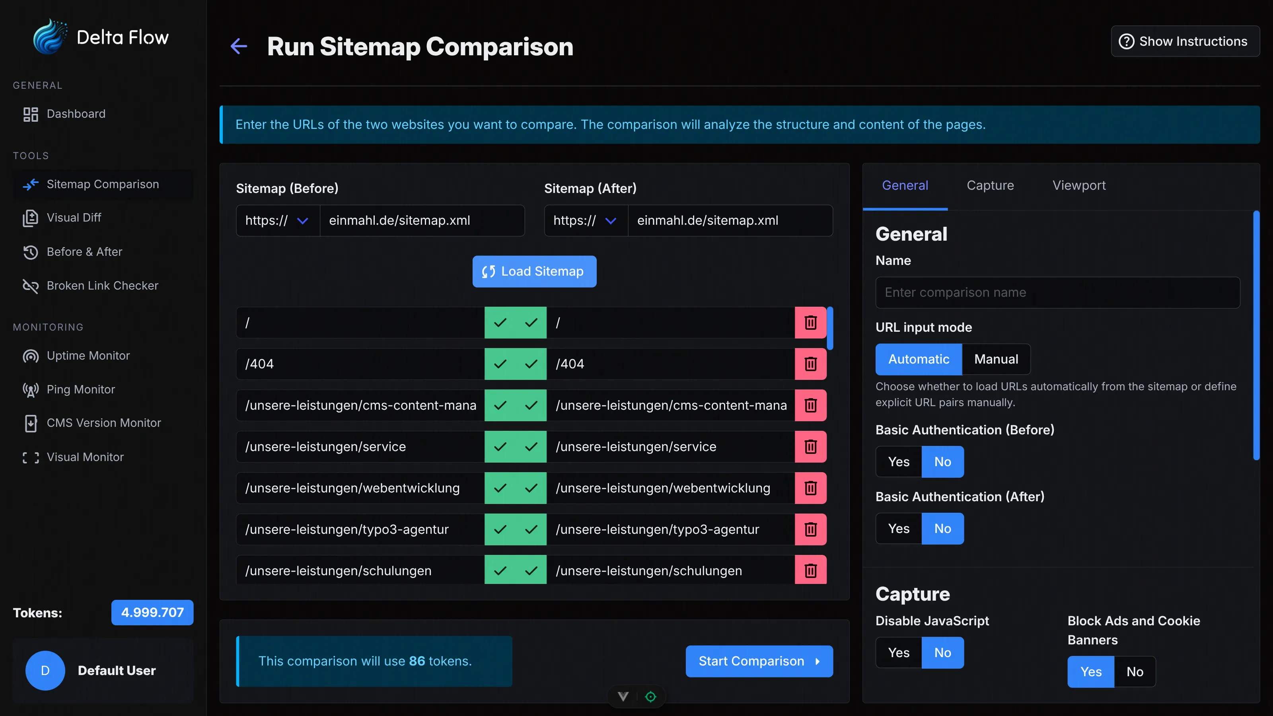Select the Sitemap Comparison tool in the sidebar
This screenshot has height=716, width=1273.
pyautogui.click(x=103, y=184)
